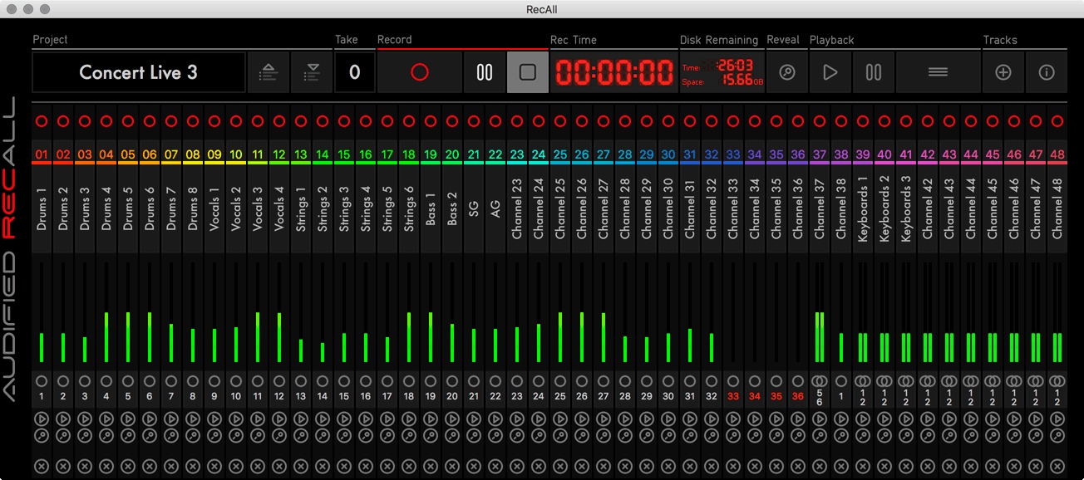Click the up-arrow list icon beside the project name

pyautogui.click(x=269, y=72)
